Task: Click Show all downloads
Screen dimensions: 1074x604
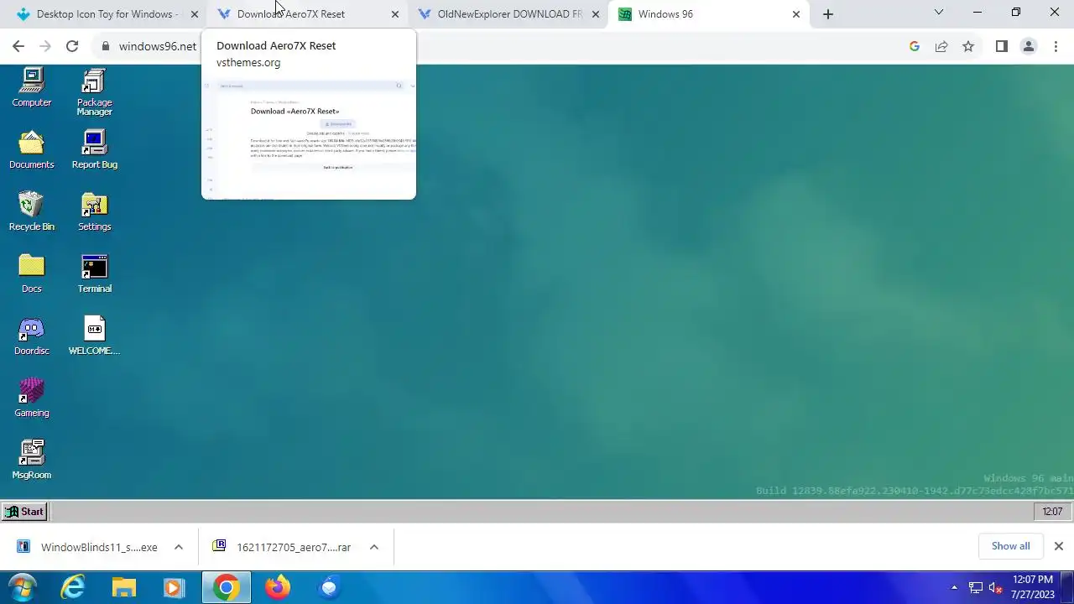Action: (1010, 546)
